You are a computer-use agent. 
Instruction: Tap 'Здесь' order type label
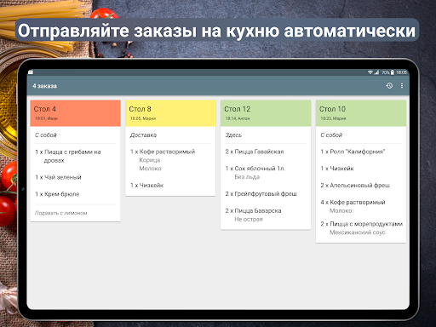point(233,135)
